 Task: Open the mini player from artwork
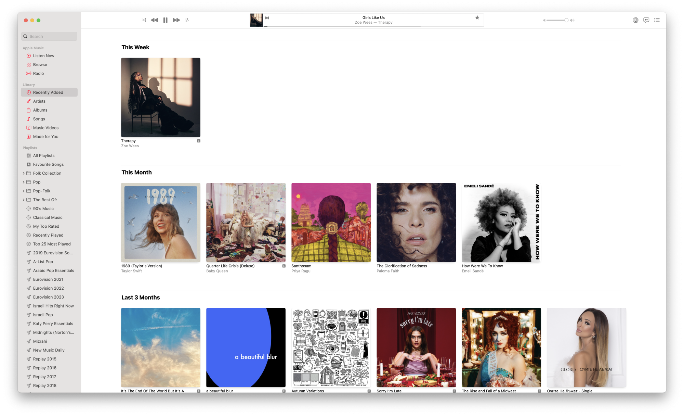click(256, 20)
